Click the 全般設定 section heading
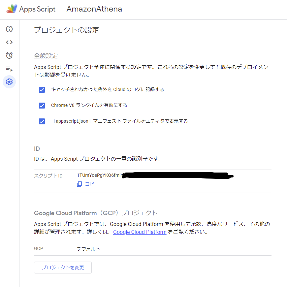This screenshot has height=287, width=287. 46,56
